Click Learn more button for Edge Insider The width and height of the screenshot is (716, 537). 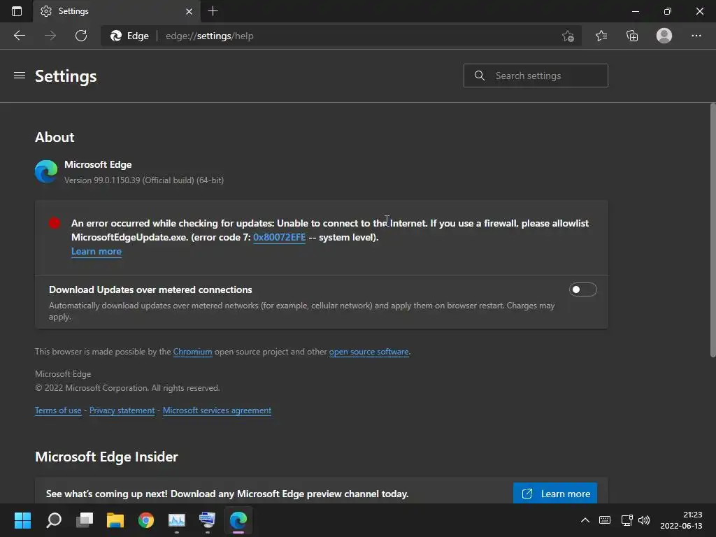tap(554, 493)
